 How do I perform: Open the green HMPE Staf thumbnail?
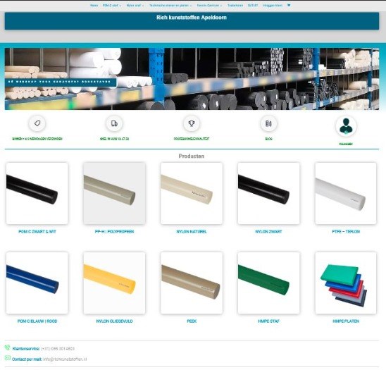point(268,283)
